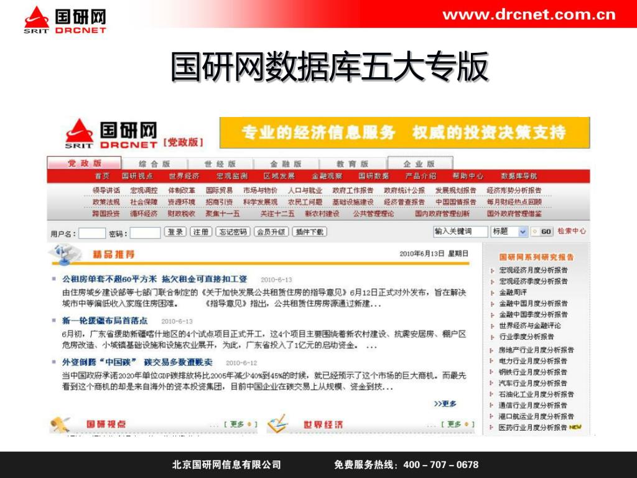The image size is (637, 478).
Task: Open 金融周评 in the sidebar
Action: [513, 293]
